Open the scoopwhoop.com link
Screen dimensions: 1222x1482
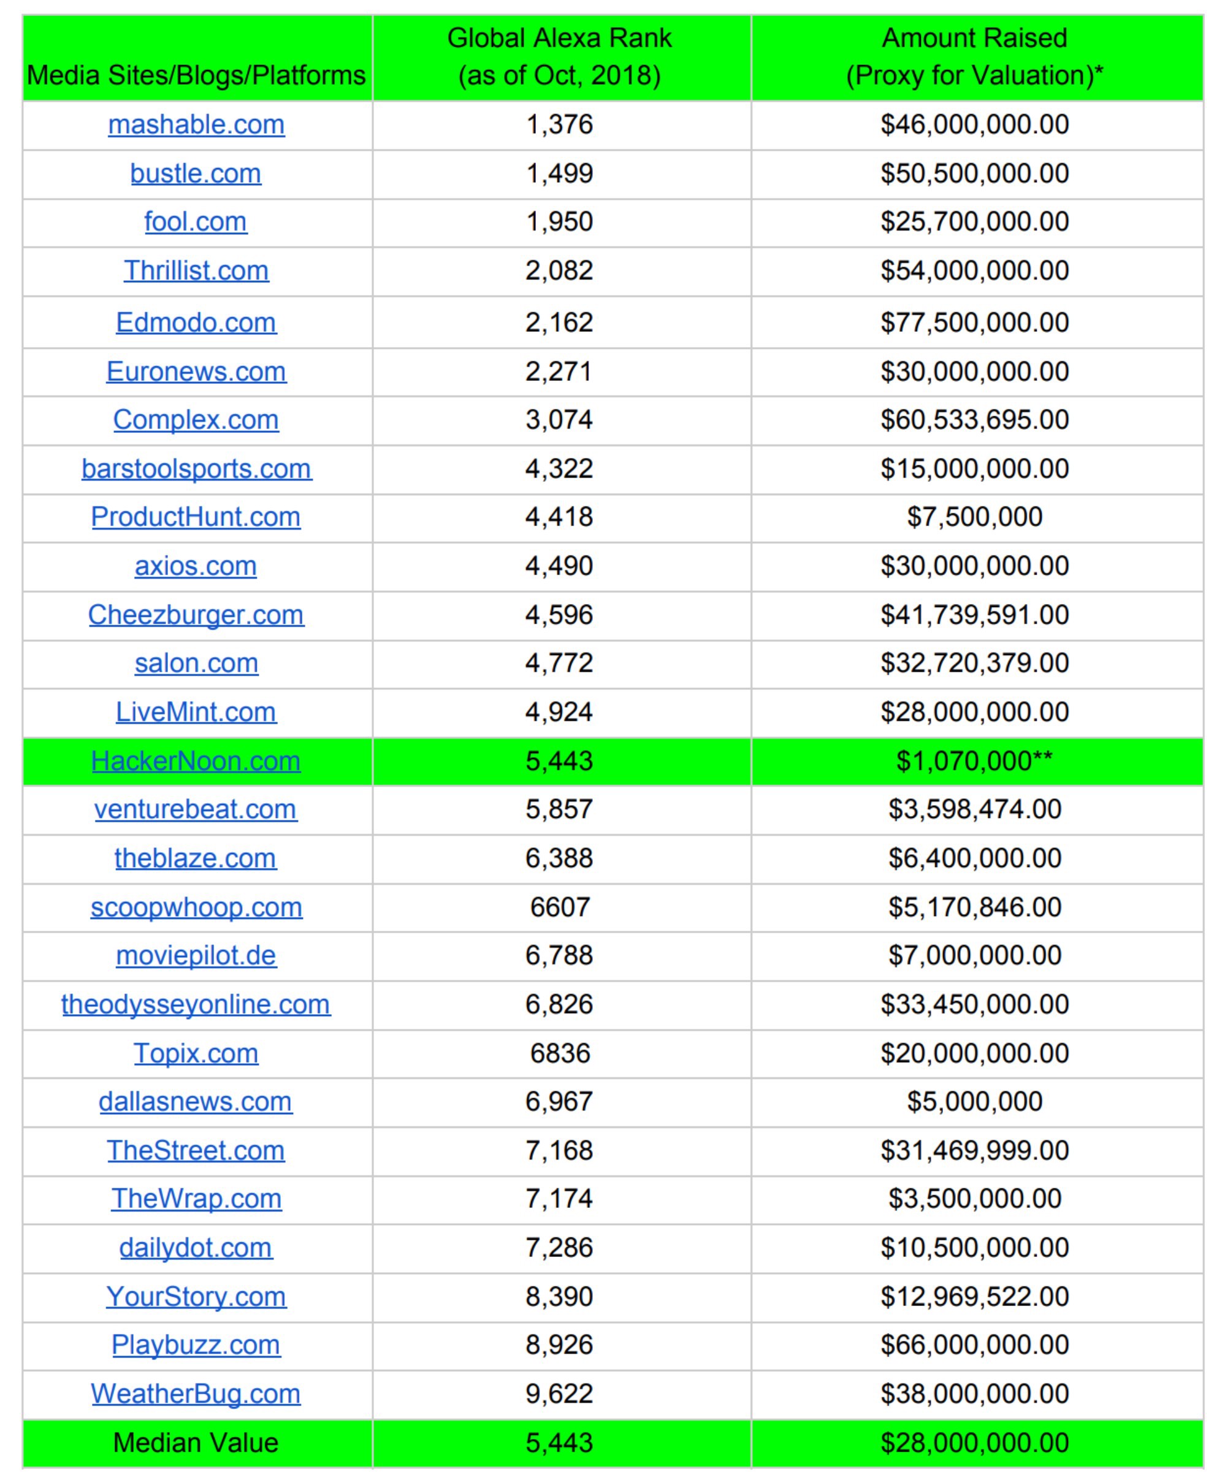[196, 907]
